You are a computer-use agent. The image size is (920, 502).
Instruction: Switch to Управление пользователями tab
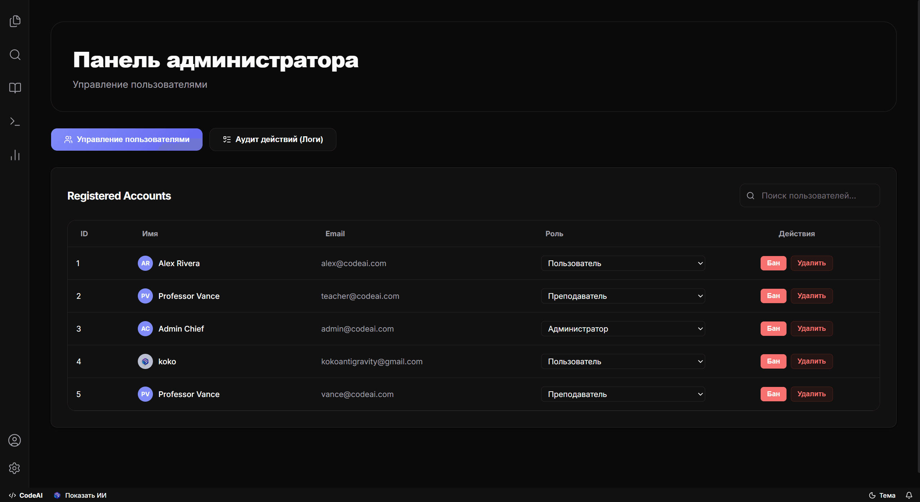click(x=127, y=140)
